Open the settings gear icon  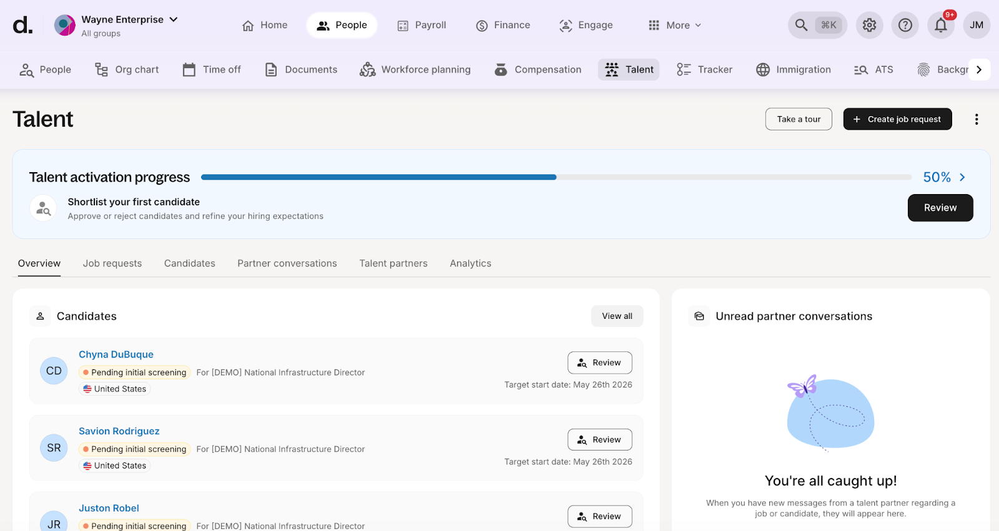coord(869,25)
